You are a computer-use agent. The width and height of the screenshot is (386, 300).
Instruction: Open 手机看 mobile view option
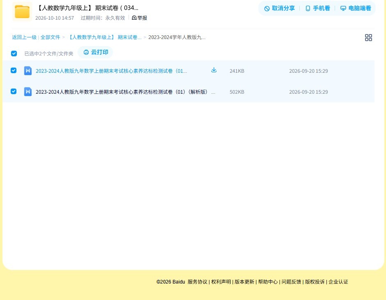[317, 8]
